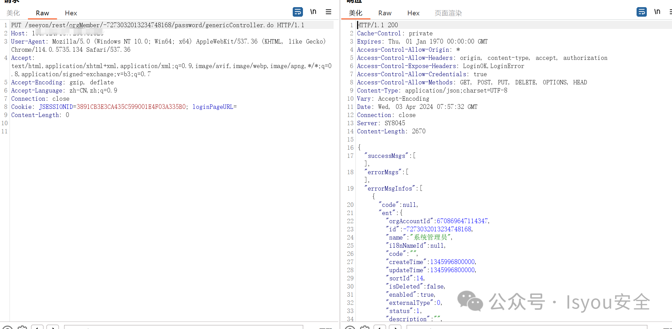
Task: Click the search icon below the response editor
Action: click(350, 327)
